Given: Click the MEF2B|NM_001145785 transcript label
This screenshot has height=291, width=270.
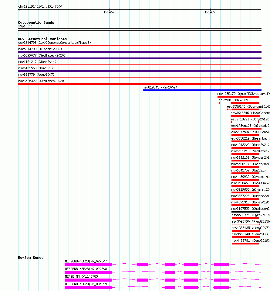Looking at the screenshot, I should click(x=82, y=276).
